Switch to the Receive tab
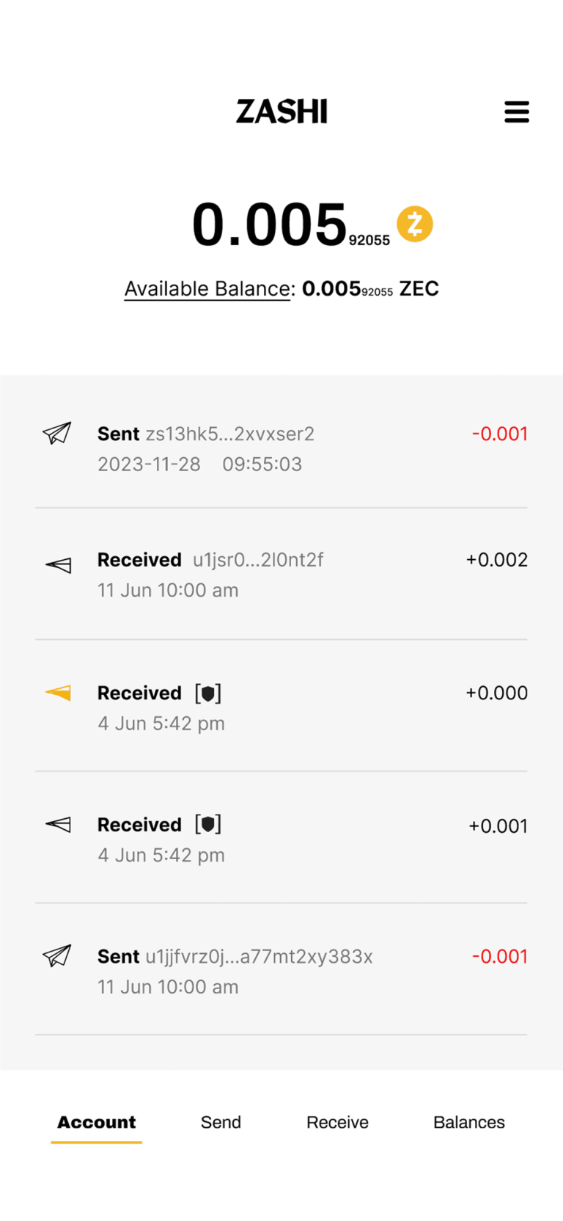Image resolution: width=563 pixels, height=1221 pixels. pyautogui.click(x=337, y=1122)
